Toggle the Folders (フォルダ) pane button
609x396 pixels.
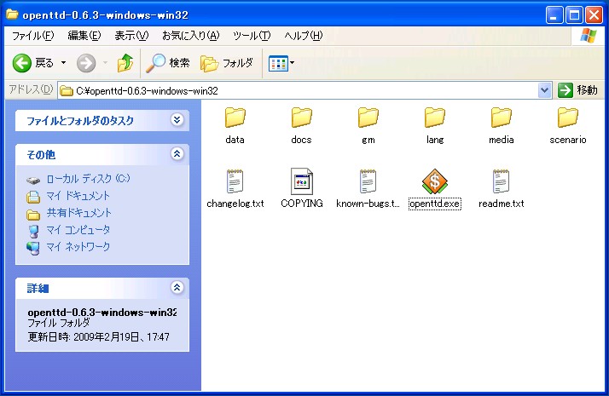(x=226, y=63)
